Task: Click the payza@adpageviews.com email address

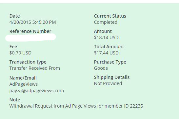Action: tap(37, 91)
